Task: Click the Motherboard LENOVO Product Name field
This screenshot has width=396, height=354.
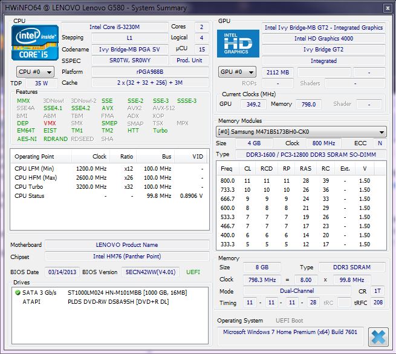Action: click(x=127, y=244)
